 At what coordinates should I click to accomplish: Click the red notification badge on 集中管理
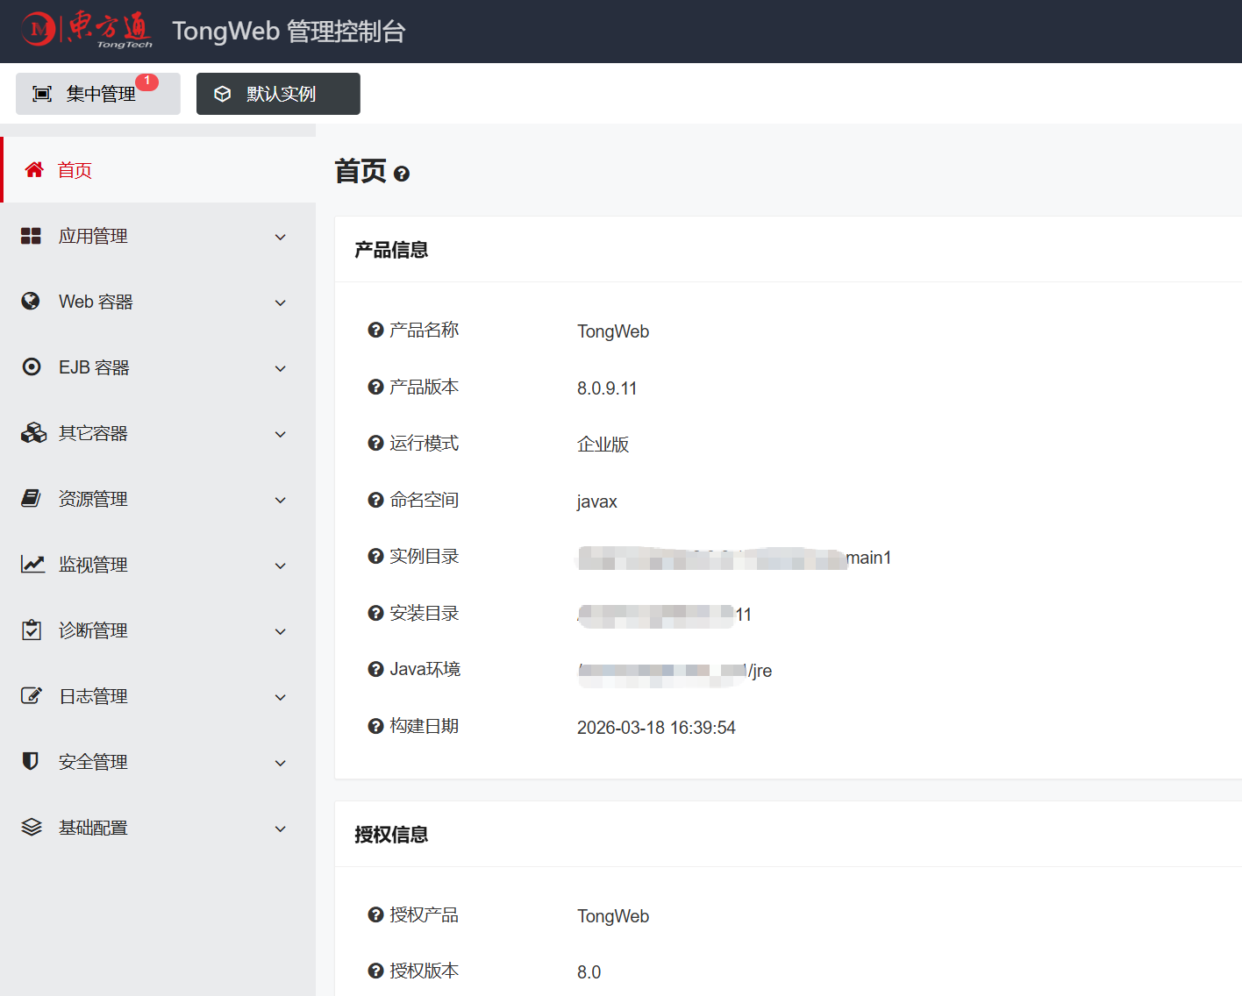click(146, 82)
